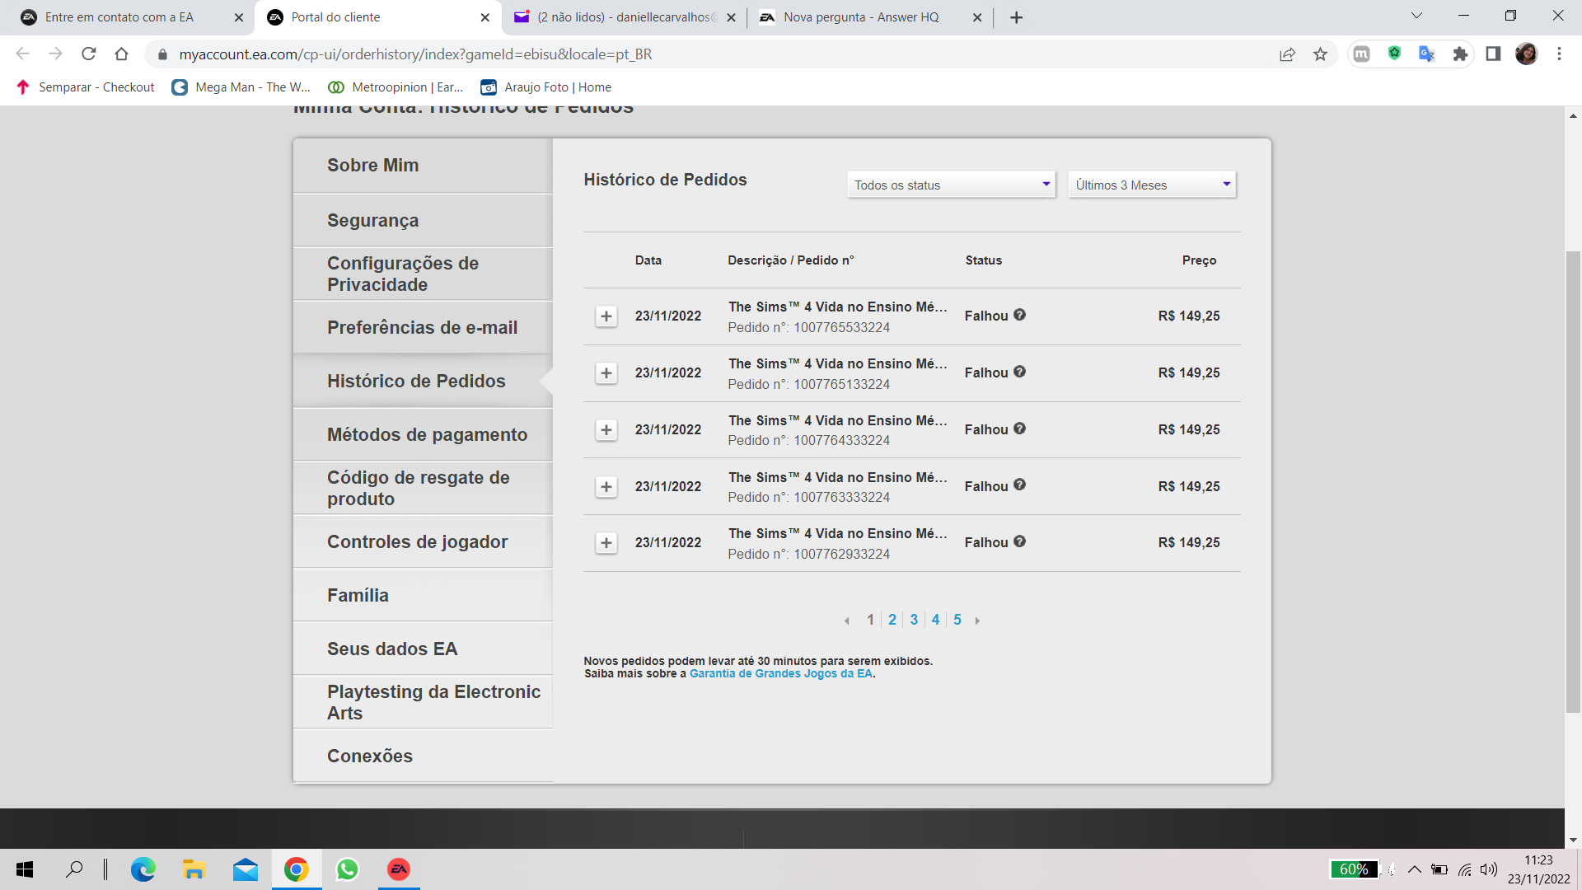1582x890 pixels.
Task: Open WhatsApp from taskbar
Action: (x=348, y=869)
